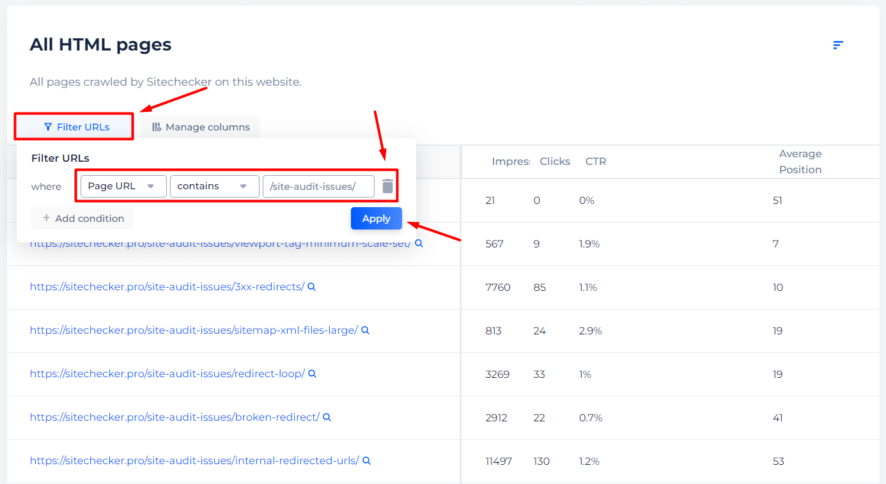Select impressions value 11497
The height and width of the screenshot is (484, 886).
point(499,461)
